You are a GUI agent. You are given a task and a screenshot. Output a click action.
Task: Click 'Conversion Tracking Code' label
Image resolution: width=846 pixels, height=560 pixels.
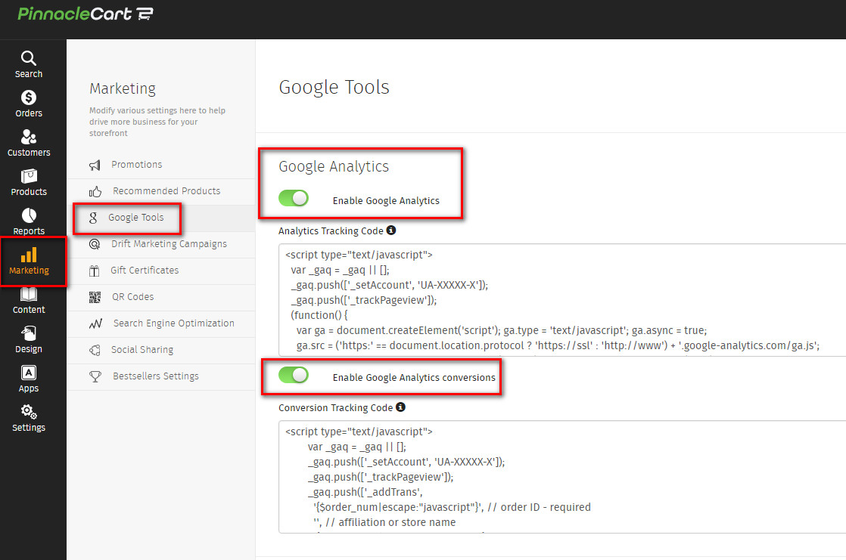(x=335, y=407)
